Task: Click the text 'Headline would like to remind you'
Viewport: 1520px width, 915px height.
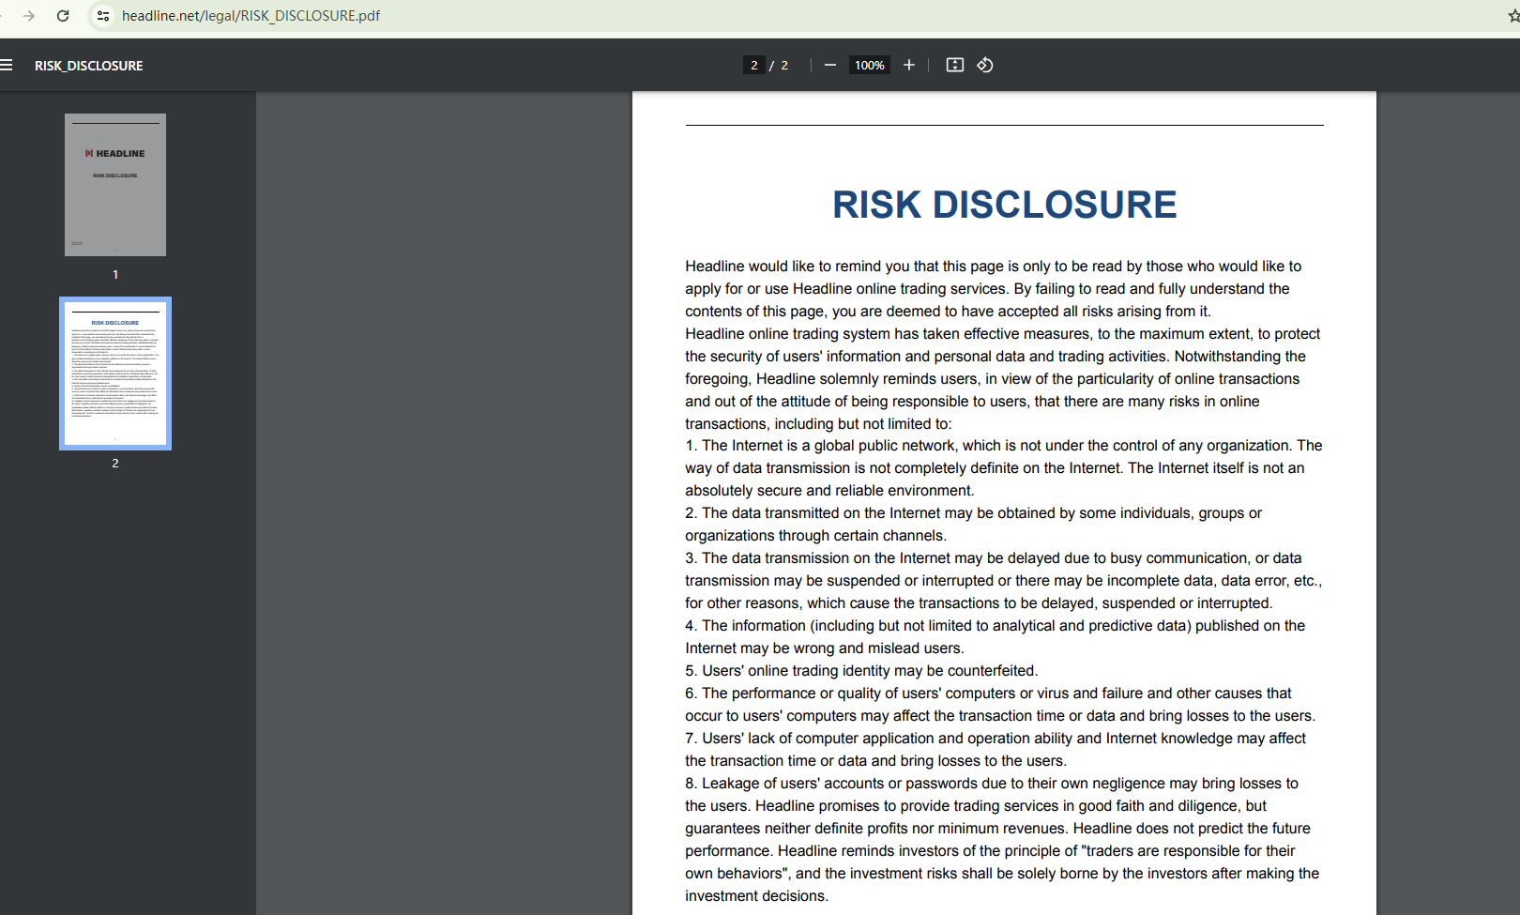Action: (x=798, y=267)
